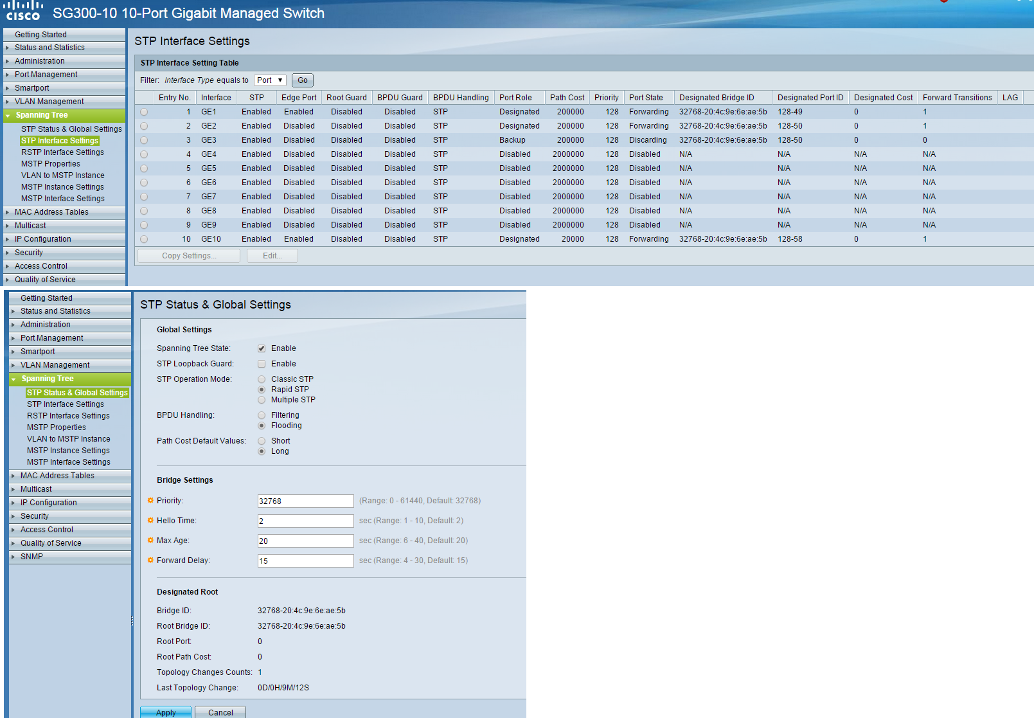The image size is (1034, 718).
Task: Click Apply to save global settings
Action: [x=166, y=712]
